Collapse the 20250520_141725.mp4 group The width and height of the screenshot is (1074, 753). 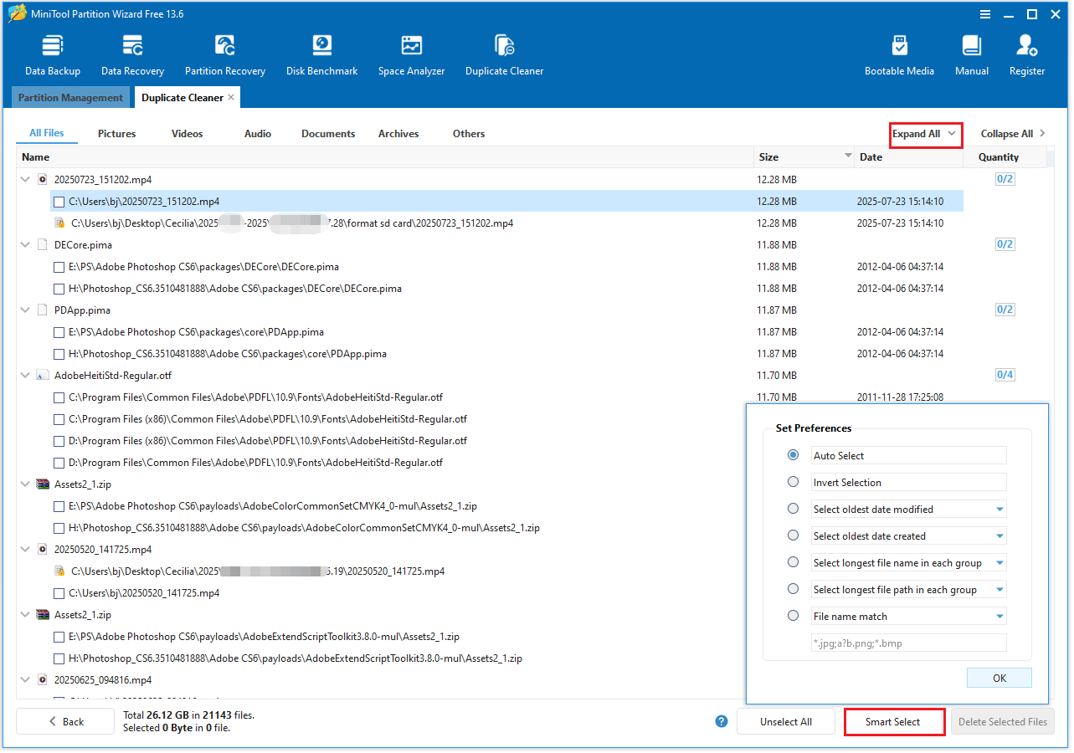tap(25, 550)
